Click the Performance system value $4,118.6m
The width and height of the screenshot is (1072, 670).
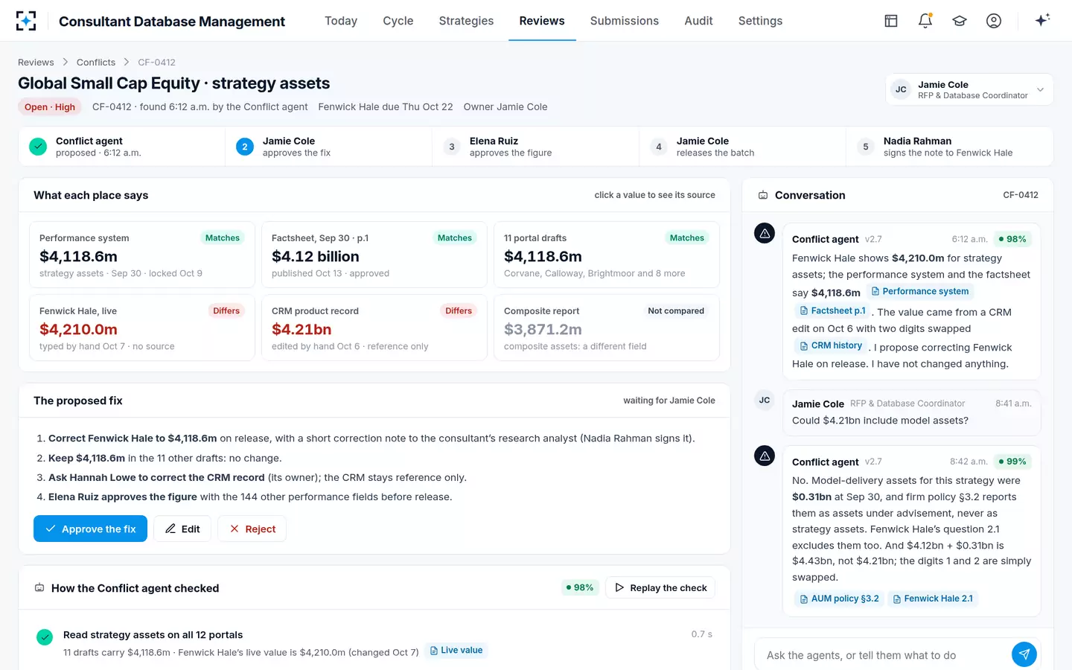coord(78,256)
